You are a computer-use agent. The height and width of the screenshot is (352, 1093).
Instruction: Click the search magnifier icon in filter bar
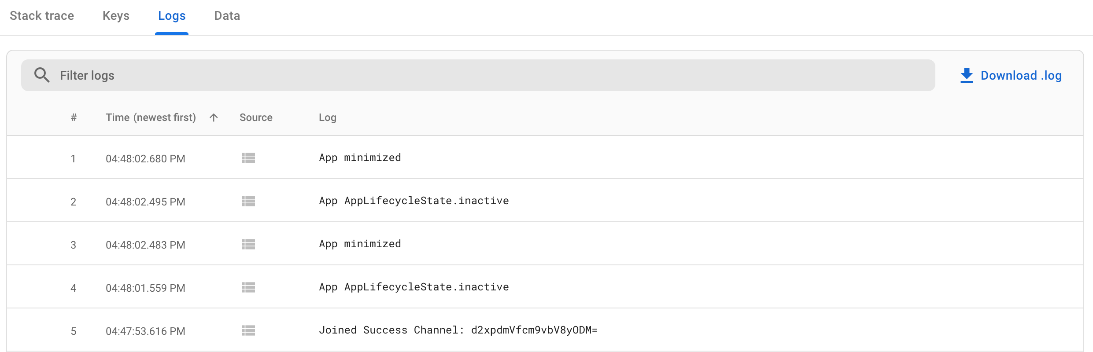click(42, 75)
